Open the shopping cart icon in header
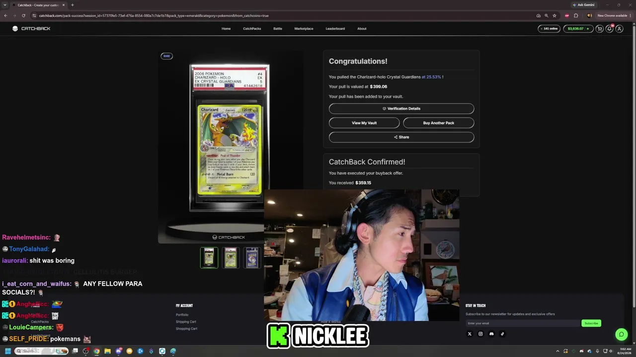The height and width of the screenshot is (357, 636). point(600,29)
